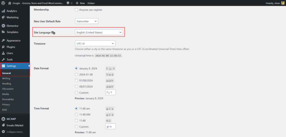Open the New User Default Role dropdown

pyautogui.click(x=87, y=21)
